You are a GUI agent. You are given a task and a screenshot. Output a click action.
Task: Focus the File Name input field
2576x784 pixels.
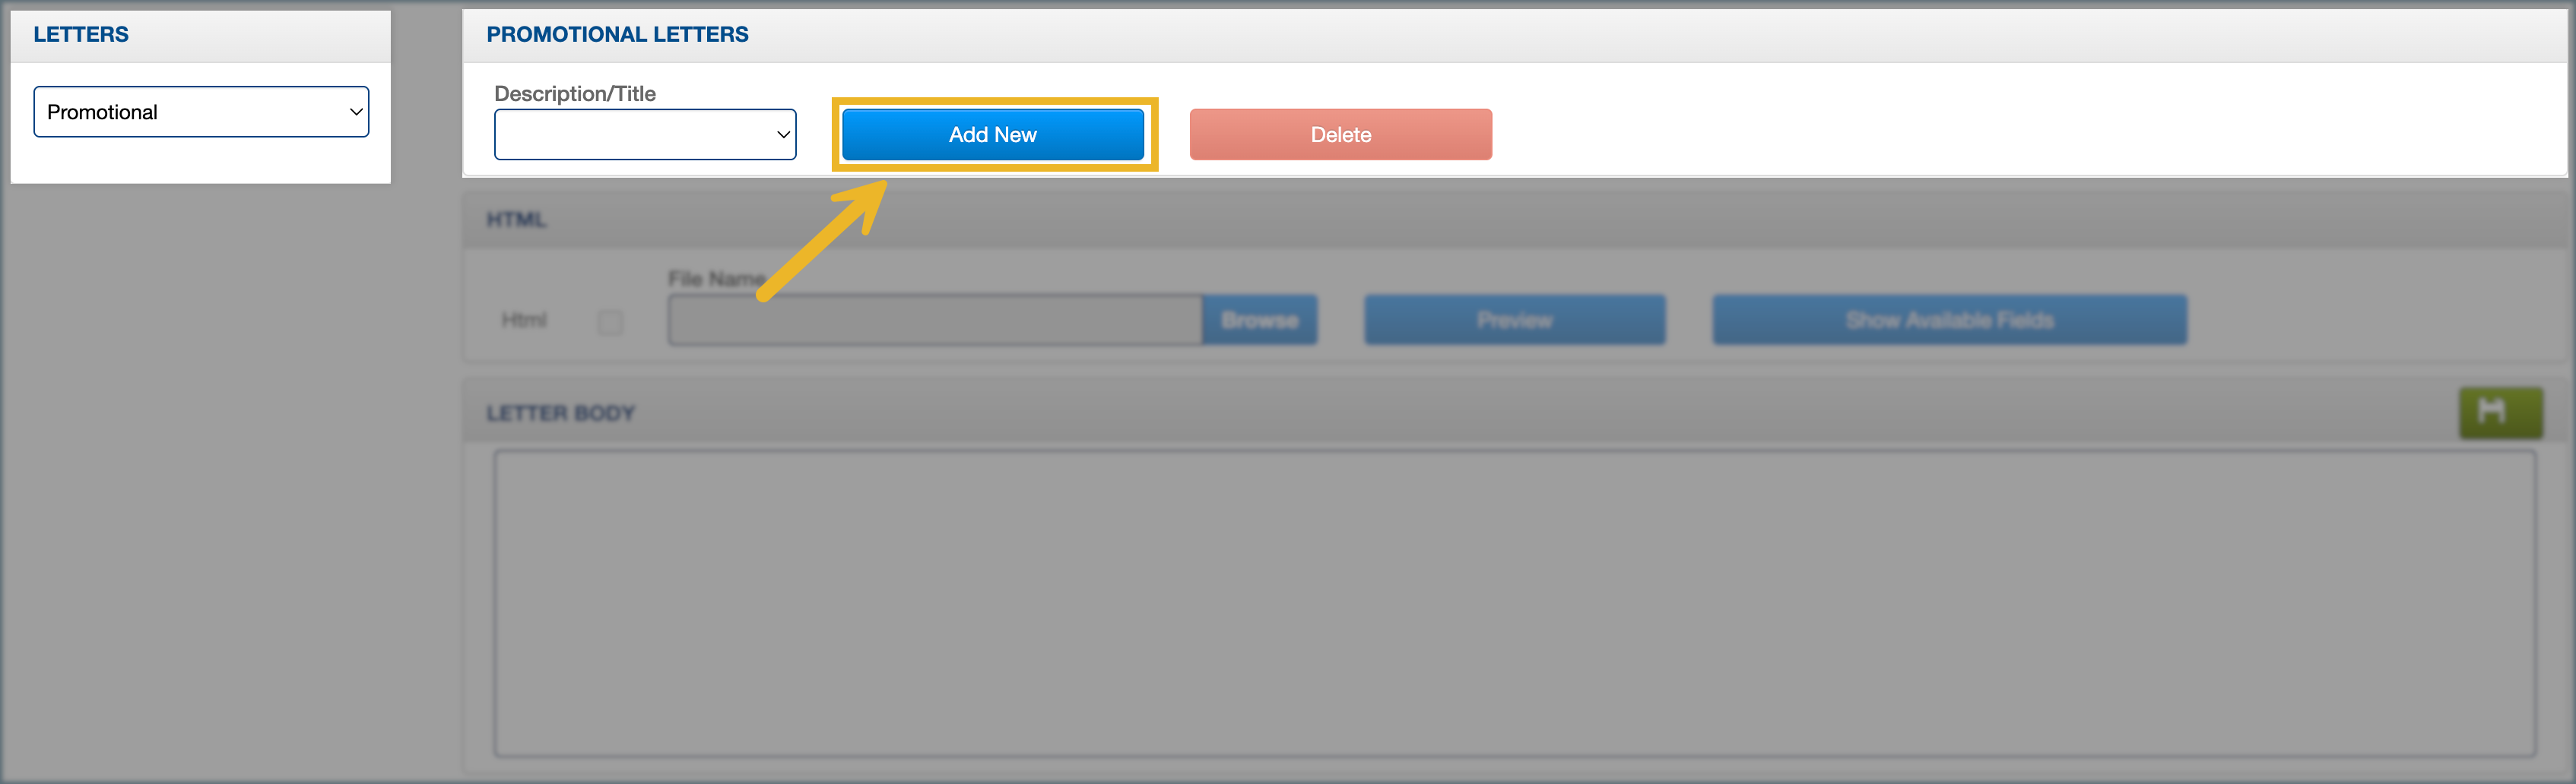934,321
